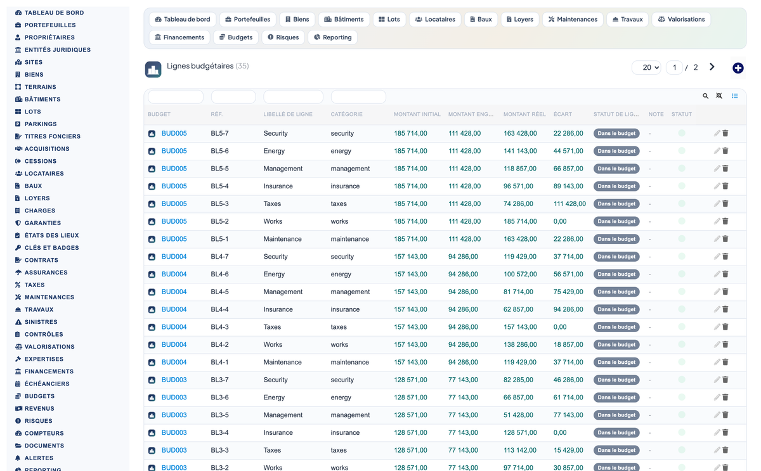
Task: Add a new budget line with plus icon
Action: [738, 68]
